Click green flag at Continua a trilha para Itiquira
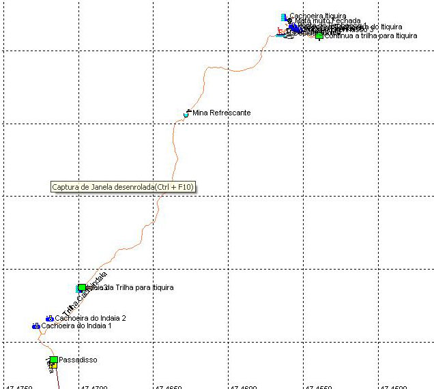This screenshot has height=389, width=434. coord(319,35)
